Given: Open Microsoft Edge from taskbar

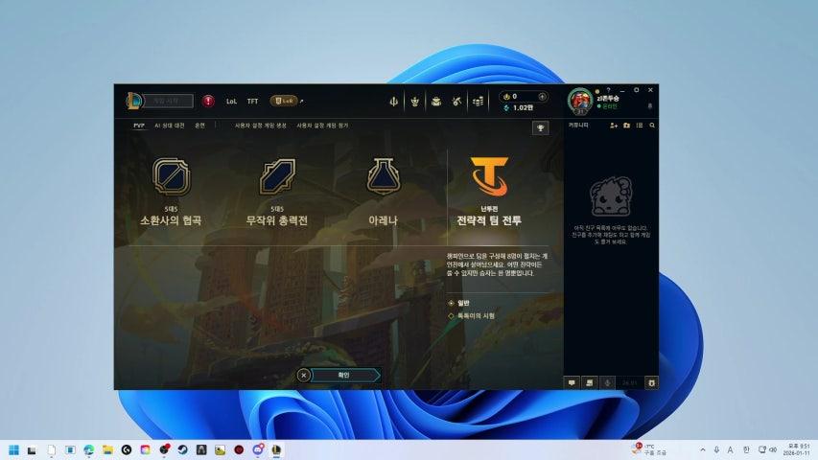Looking at the screenshot, I should 88,449.
